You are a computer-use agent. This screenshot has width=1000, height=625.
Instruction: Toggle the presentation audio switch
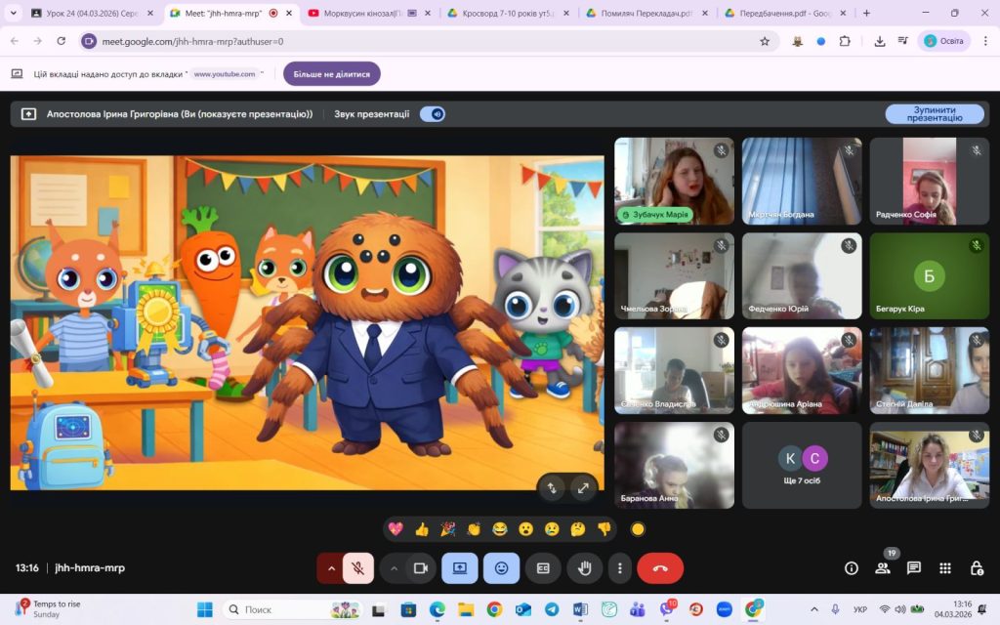coord(433,114)
